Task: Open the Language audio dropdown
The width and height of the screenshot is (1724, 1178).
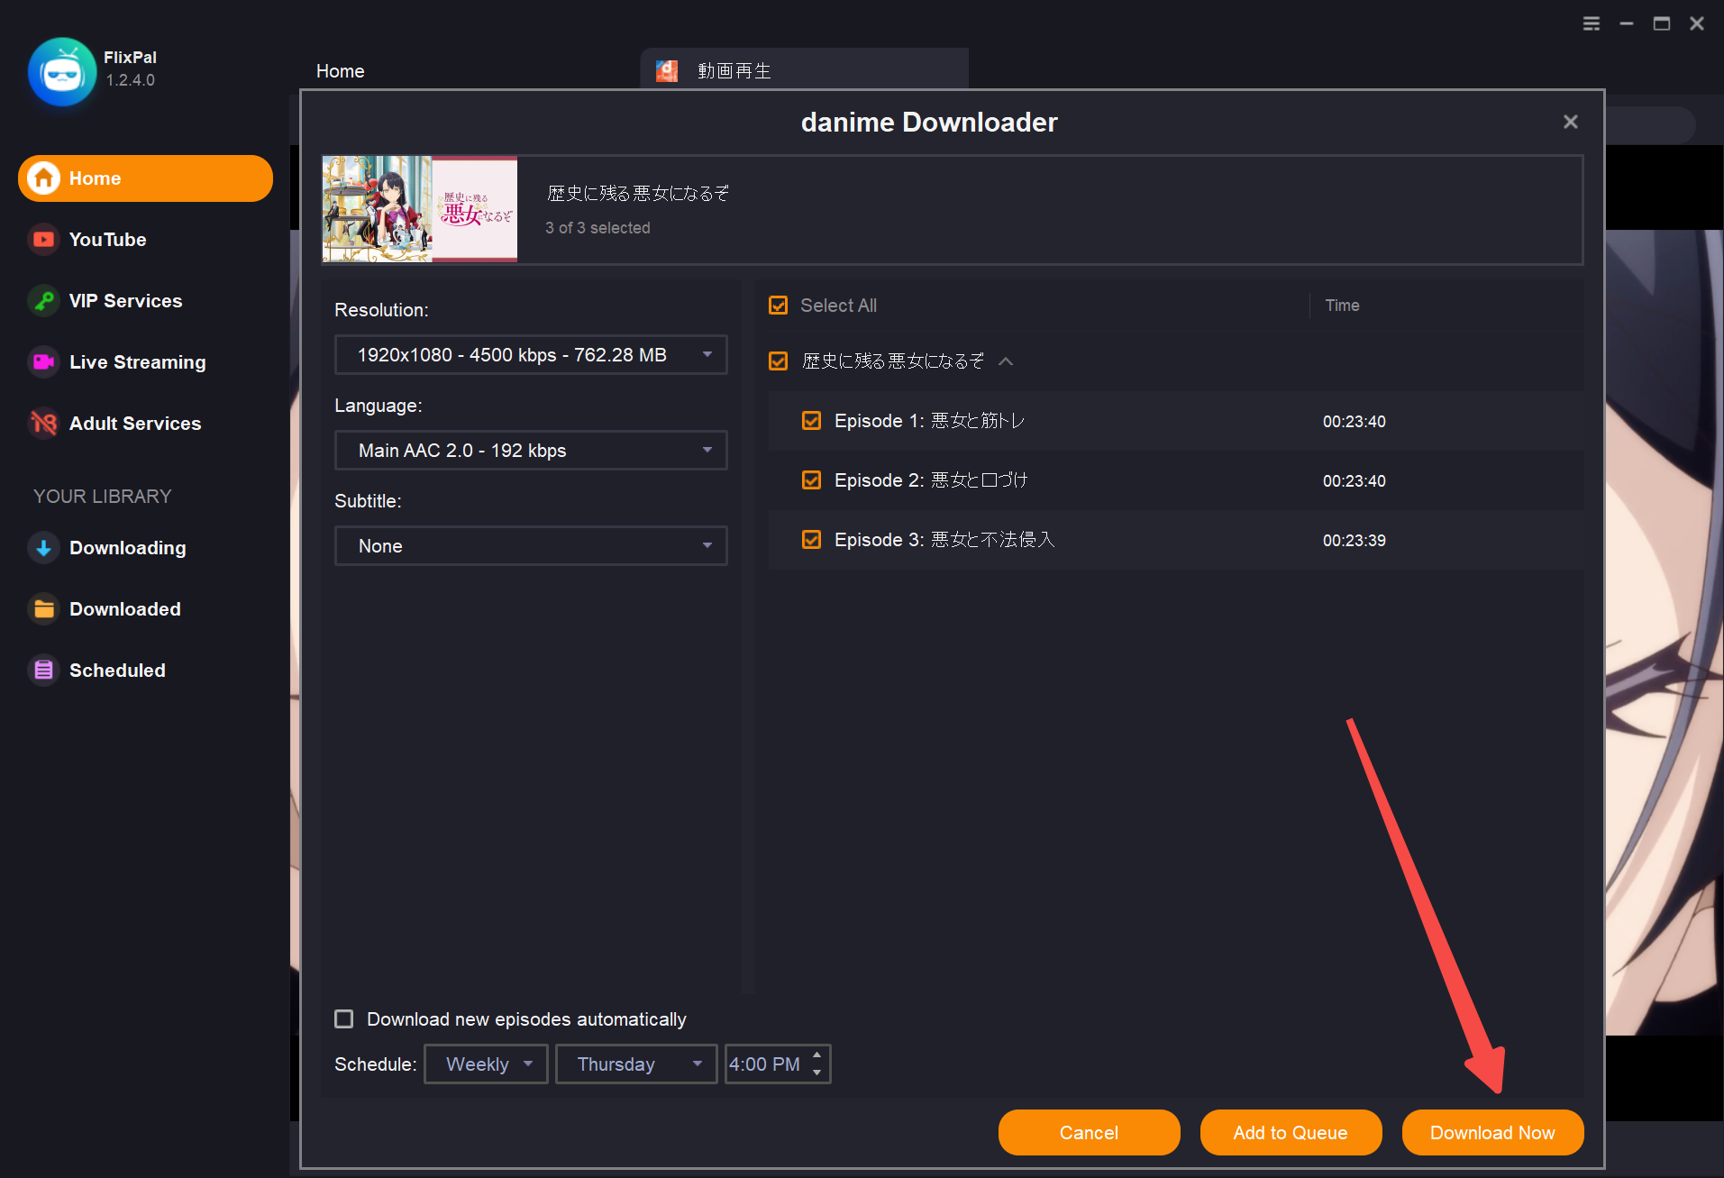Action: [531, 451]
